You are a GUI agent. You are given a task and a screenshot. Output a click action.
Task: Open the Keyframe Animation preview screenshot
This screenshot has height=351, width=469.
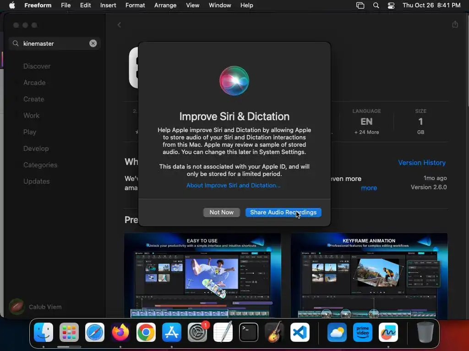[369, 275]
